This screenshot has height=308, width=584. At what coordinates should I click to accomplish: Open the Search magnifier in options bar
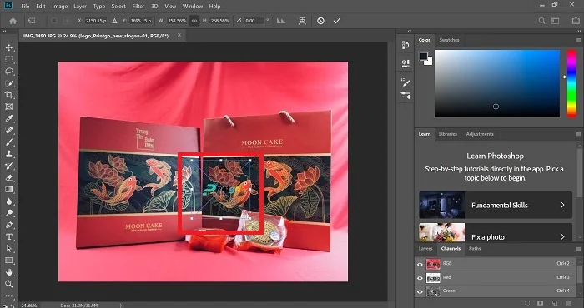click(542, 21)
